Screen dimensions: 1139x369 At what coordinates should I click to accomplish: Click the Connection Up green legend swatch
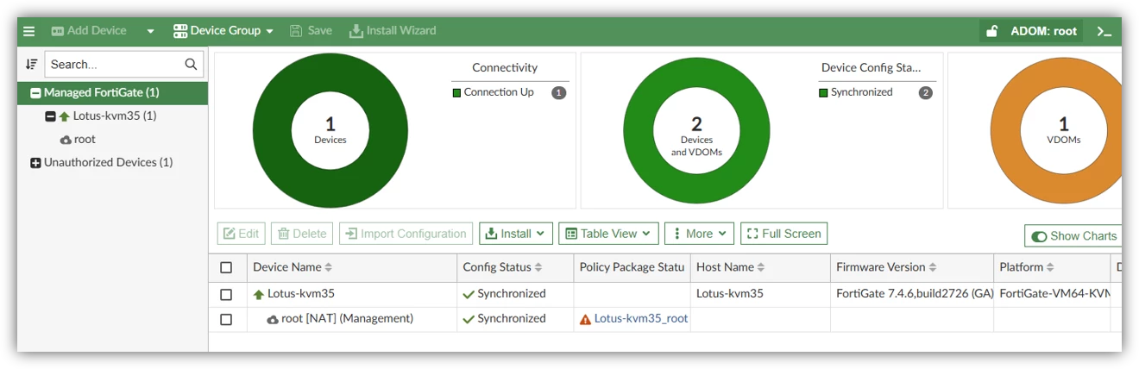click(456, 93)
